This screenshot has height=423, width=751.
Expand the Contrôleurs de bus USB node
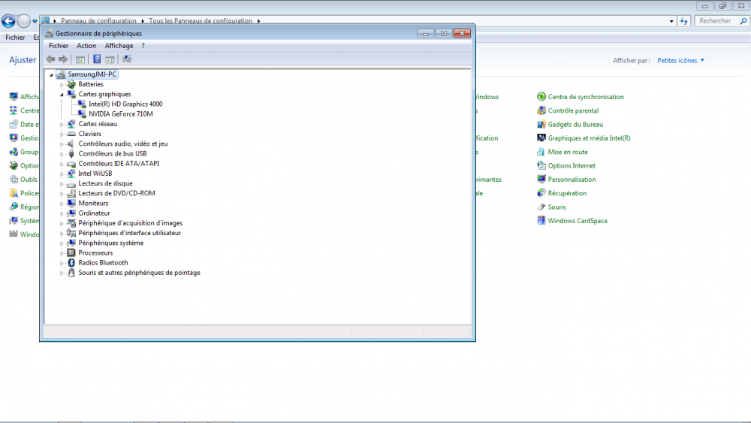pyautogui.click(x=62, y=153)
